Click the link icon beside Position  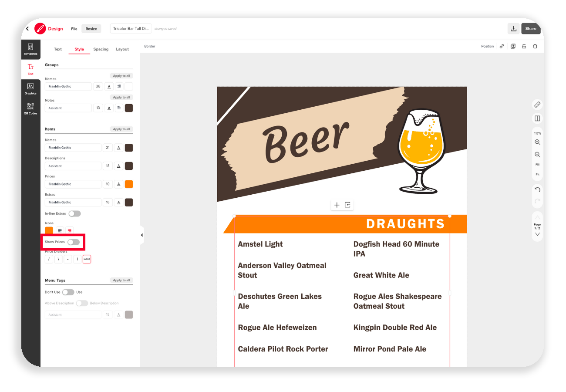coord(502,46)
